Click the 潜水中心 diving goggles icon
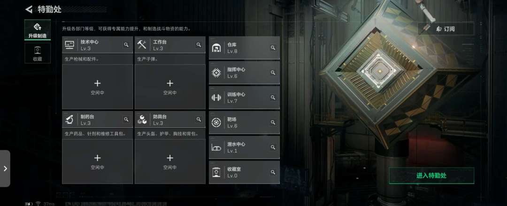Screen dimensions: 507x206 [216, 147]
